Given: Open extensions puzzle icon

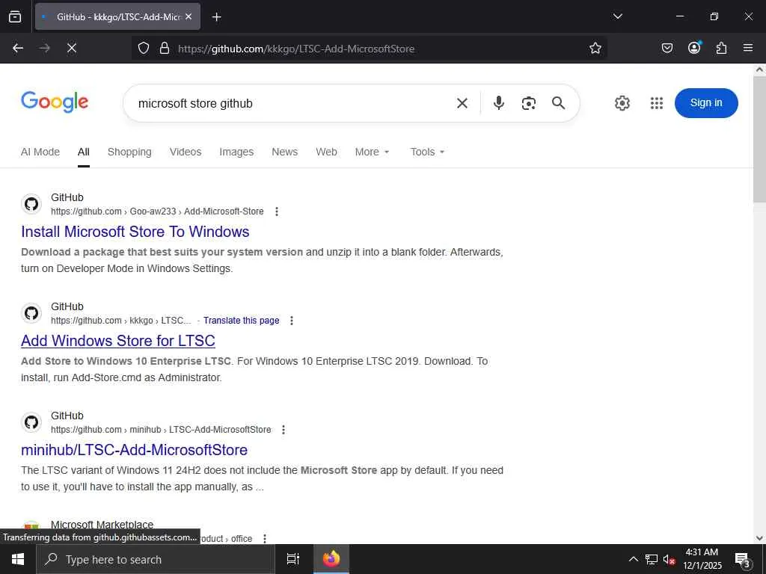Looking at the screenshot, I should pos(721,48).
